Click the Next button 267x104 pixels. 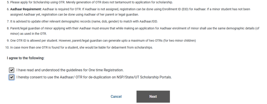coord(153,96)
